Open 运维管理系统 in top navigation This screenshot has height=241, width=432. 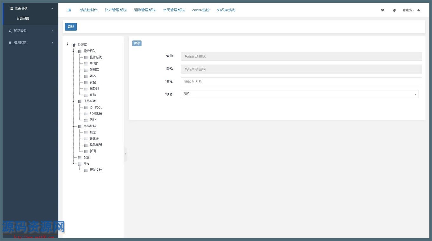145,10
